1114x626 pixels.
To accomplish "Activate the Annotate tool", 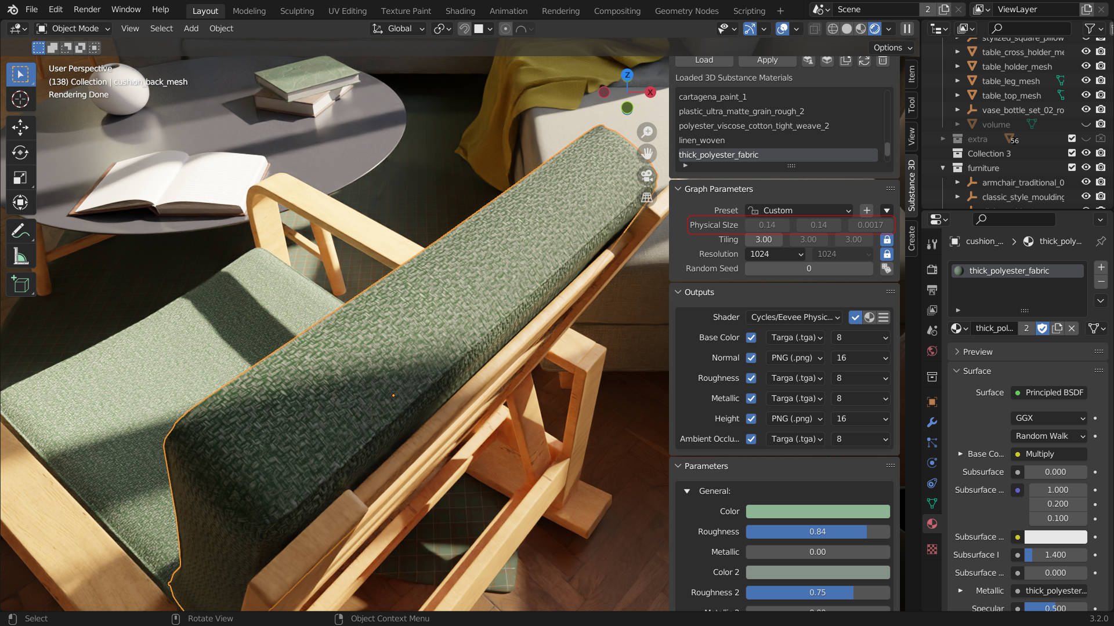I will click(x=20, y=231).
